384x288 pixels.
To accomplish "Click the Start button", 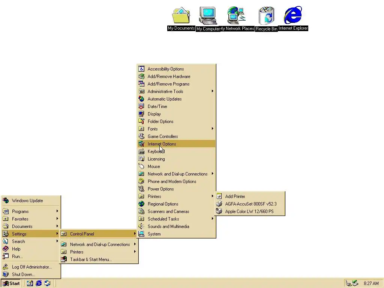I will coord(11,283).
